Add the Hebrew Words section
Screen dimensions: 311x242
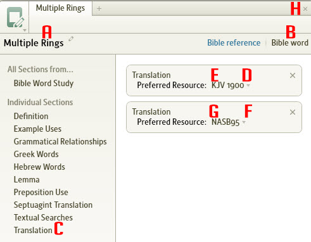click(x=39, y=167)
